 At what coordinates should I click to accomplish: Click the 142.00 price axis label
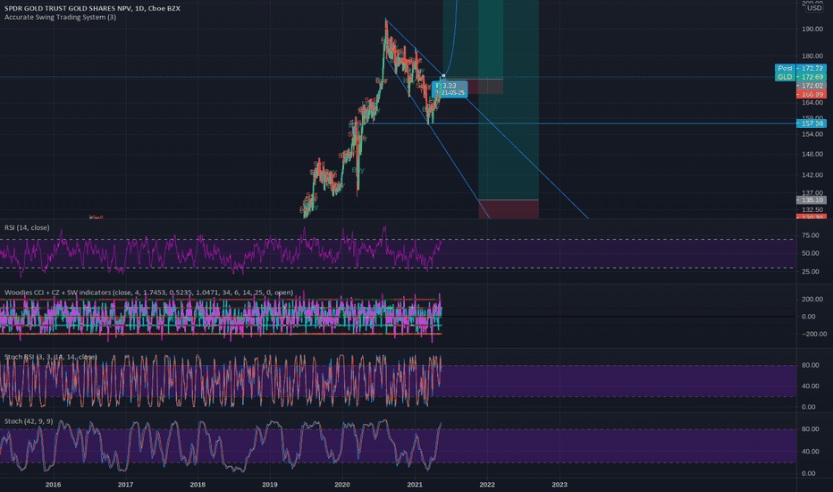click(x=812, y=175)
